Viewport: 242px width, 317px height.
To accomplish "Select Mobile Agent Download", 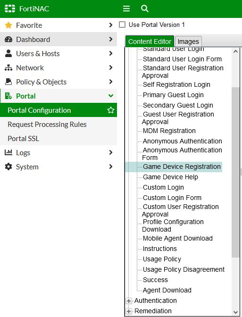I will (177, 238).
